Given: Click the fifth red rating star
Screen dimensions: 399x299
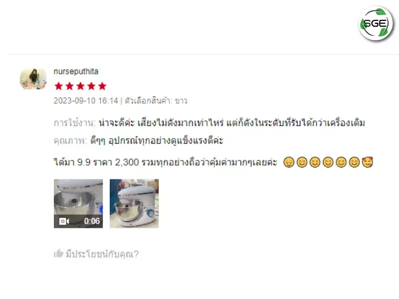Looking at the screenshot, I should point(102,86).
